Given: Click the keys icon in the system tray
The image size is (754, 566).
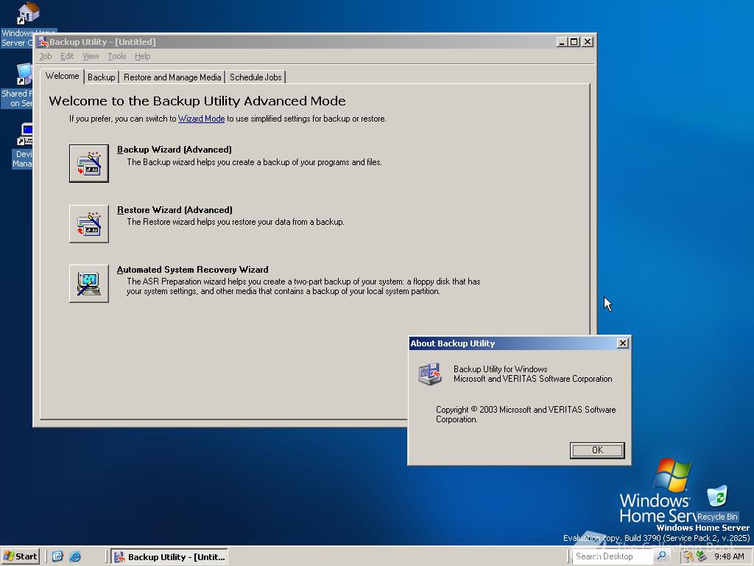Looking at the screenshot, I should point(688,556).
